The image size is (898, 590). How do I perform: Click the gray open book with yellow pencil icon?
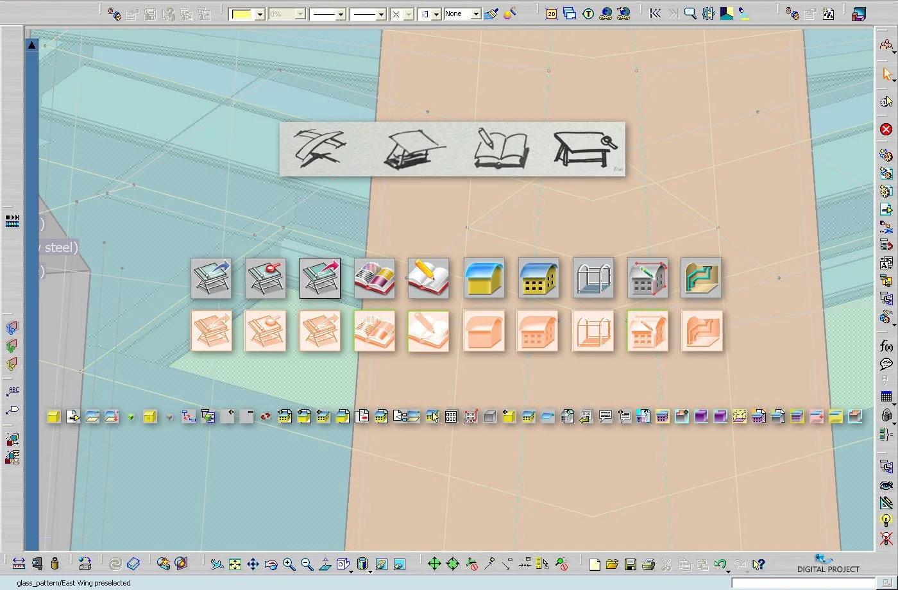tap(428, 278)
